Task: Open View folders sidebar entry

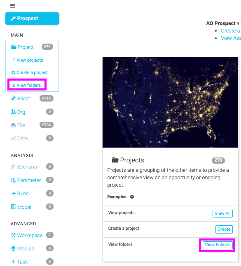Action: click(x=26, y=85)
